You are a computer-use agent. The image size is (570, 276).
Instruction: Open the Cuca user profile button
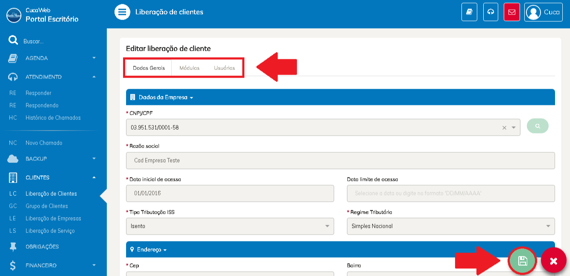544,12
